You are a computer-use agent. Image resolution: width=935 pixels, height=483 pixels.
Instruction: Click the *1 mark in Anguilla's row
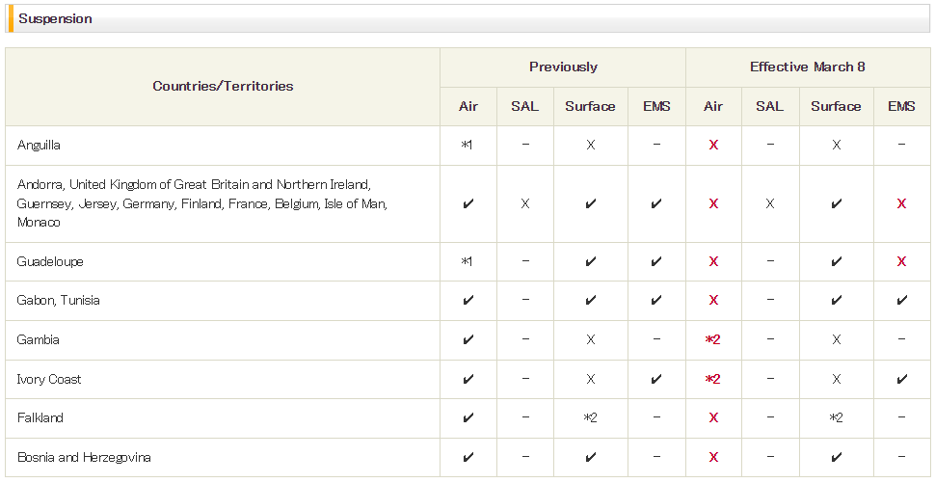click(467, 146)
